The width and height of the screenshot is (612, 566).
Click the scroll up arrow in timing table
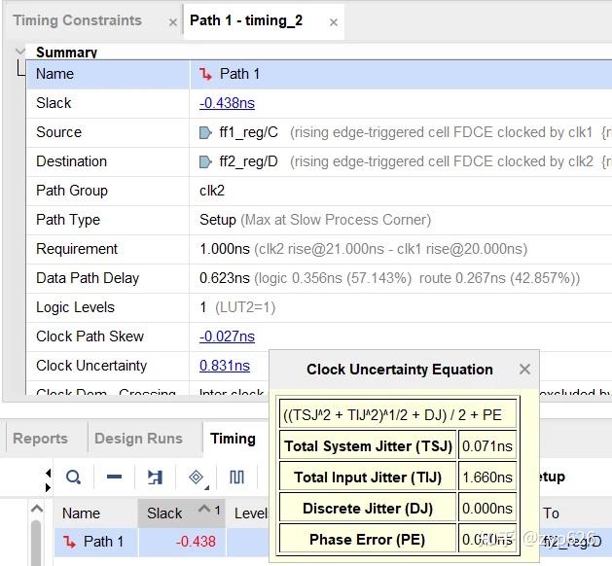point(36,509)
